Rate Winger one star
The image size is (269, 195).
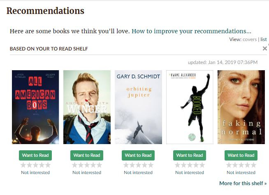tap(74, 165)
